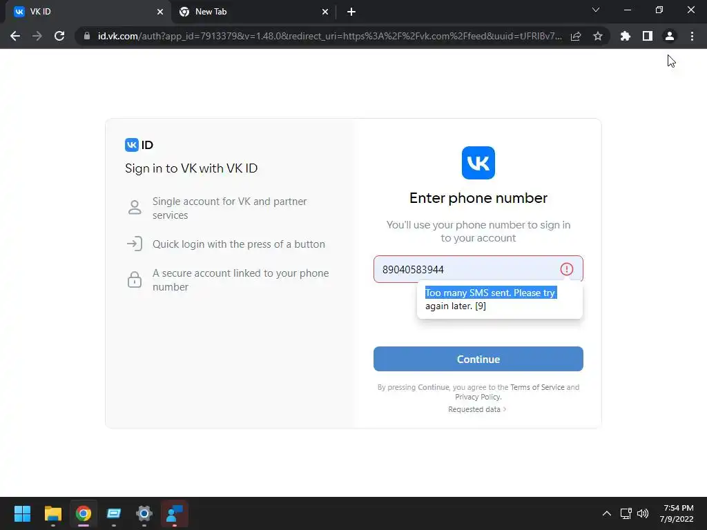707x530 pixels.
Task: Click the lock icon beside secure account
Action: pos(135,279)
